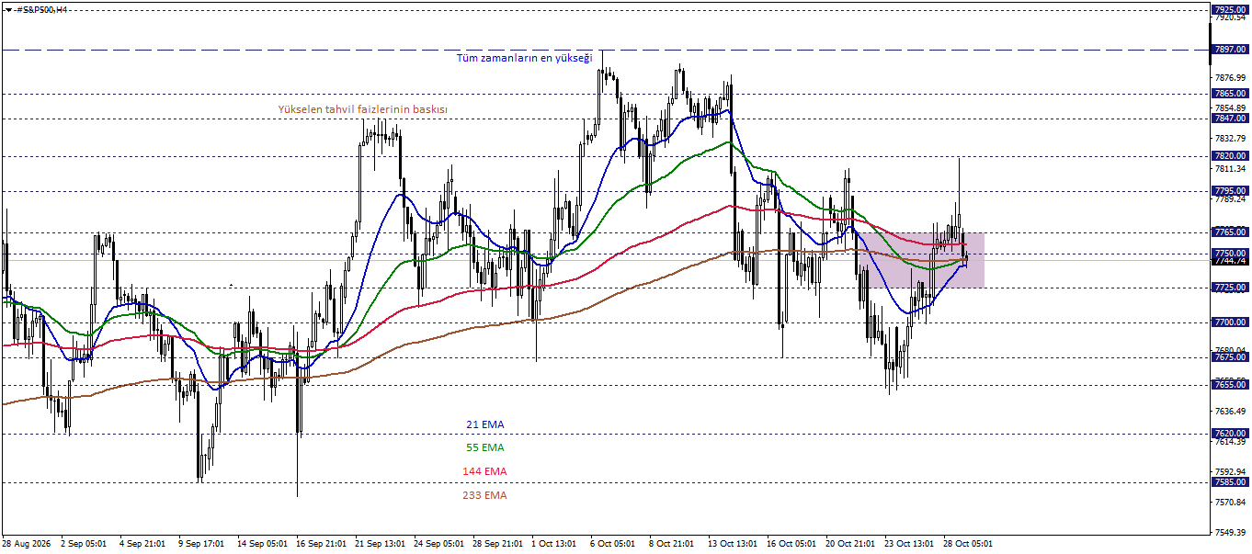
Task: Click the 7795.00 level price tag
Action: coord(1230,191)
